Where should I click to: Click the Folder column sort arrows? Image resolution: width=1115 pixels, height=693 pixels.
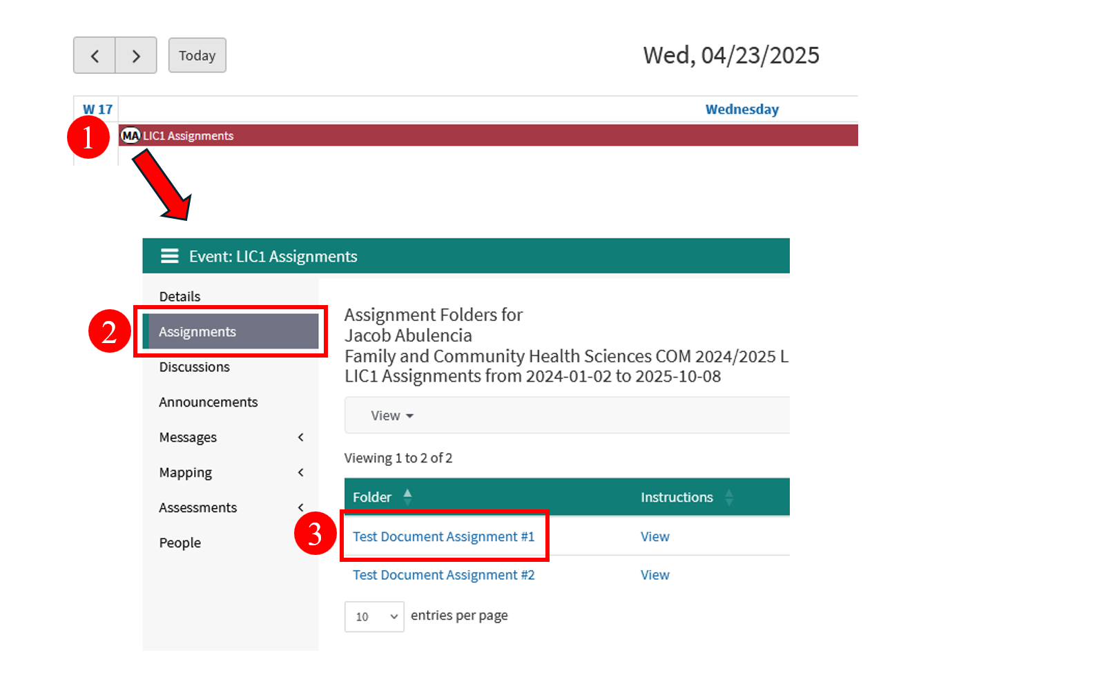[408, 497]
